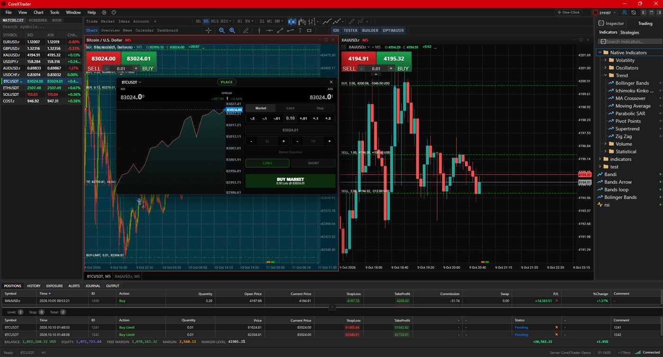Select the text label tool
This screenshot has width=663, height=357.
tap(300, 30)
